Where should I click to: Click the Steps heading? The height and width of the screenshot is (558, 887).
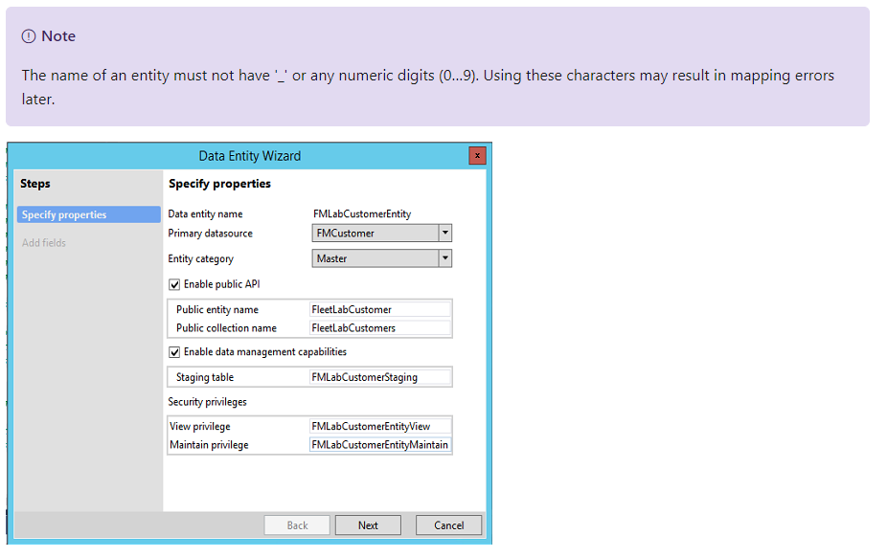[x=35, y=184]
